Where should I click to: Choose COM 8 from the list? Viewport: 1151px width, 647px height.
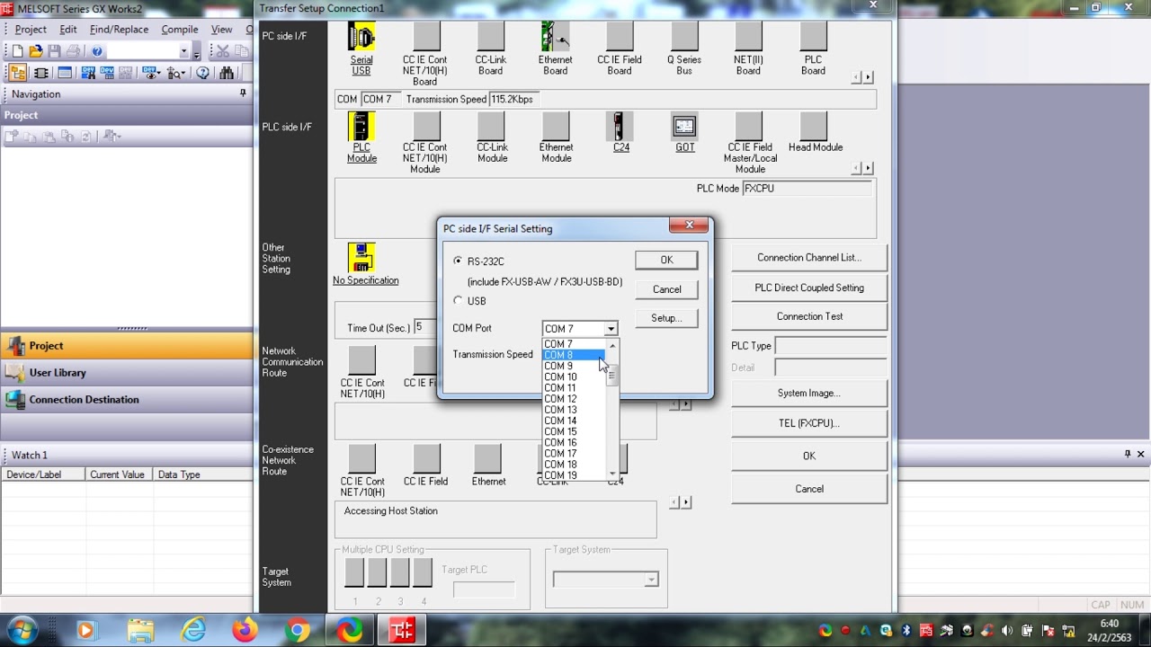click(x=575, y=355)
